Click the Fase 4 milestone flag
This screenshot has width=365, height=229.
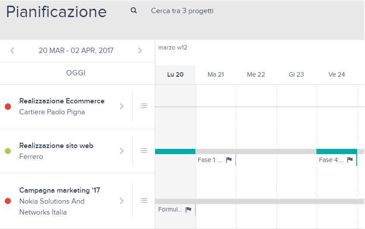click(350, 160)
